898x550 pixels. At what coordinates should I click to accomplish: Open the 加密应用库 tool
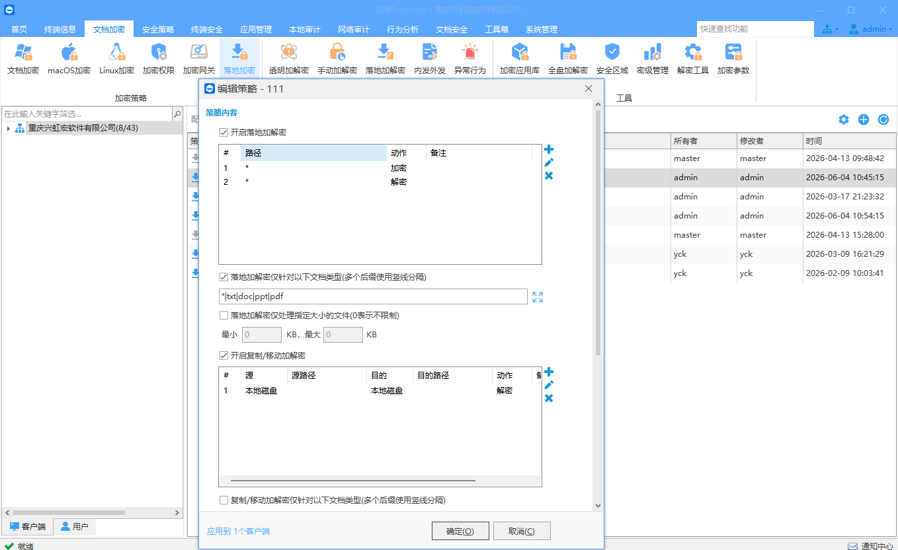click(x=520, y=59)
